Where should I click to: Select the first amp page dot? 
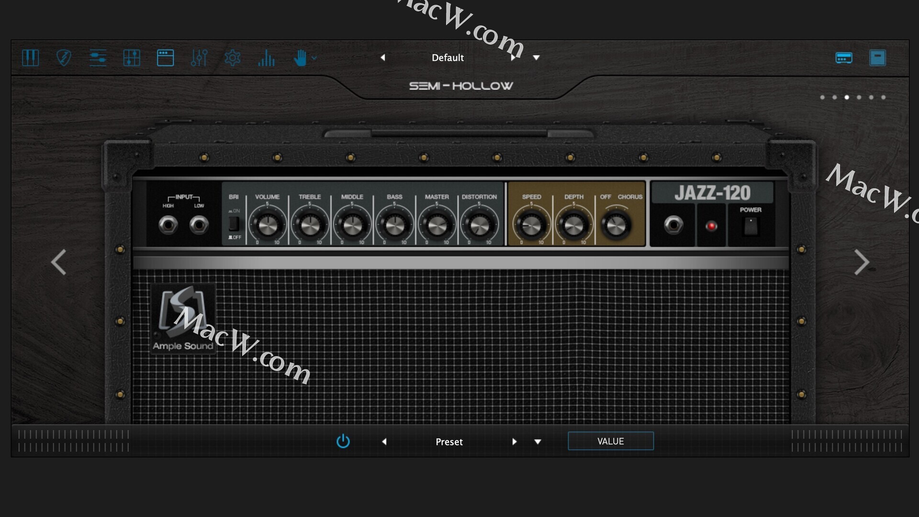pos(822,97)
